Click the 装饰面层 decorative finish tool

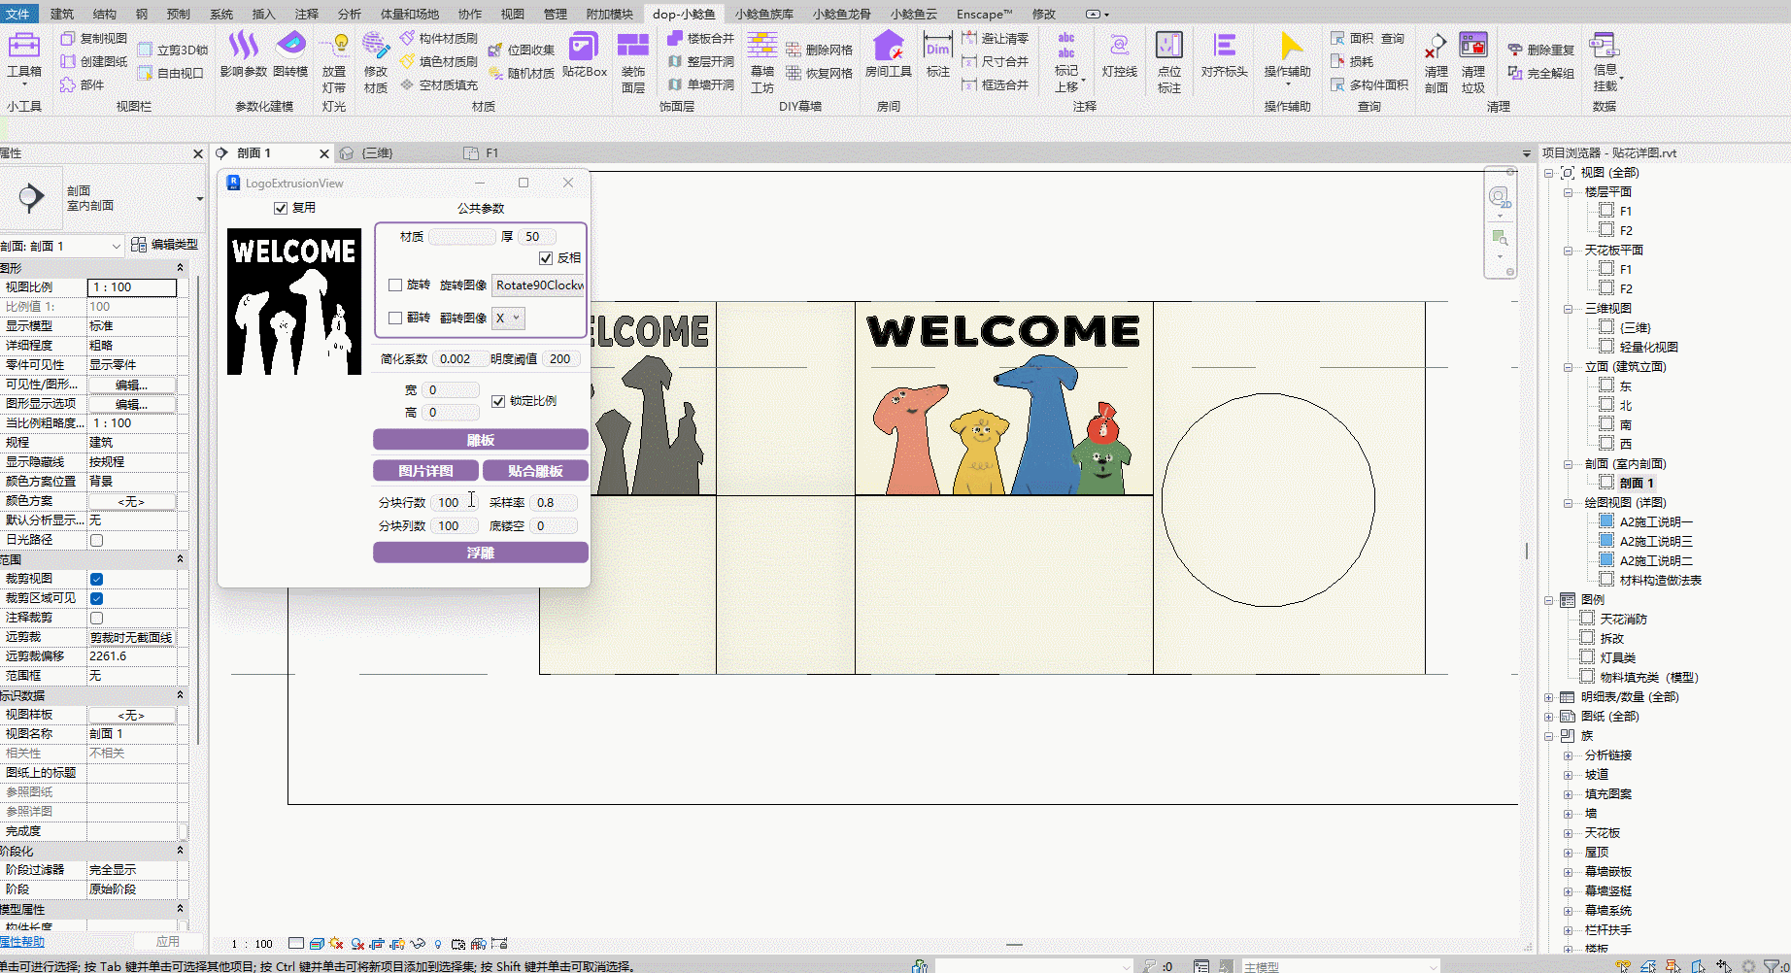pos(633,63)
